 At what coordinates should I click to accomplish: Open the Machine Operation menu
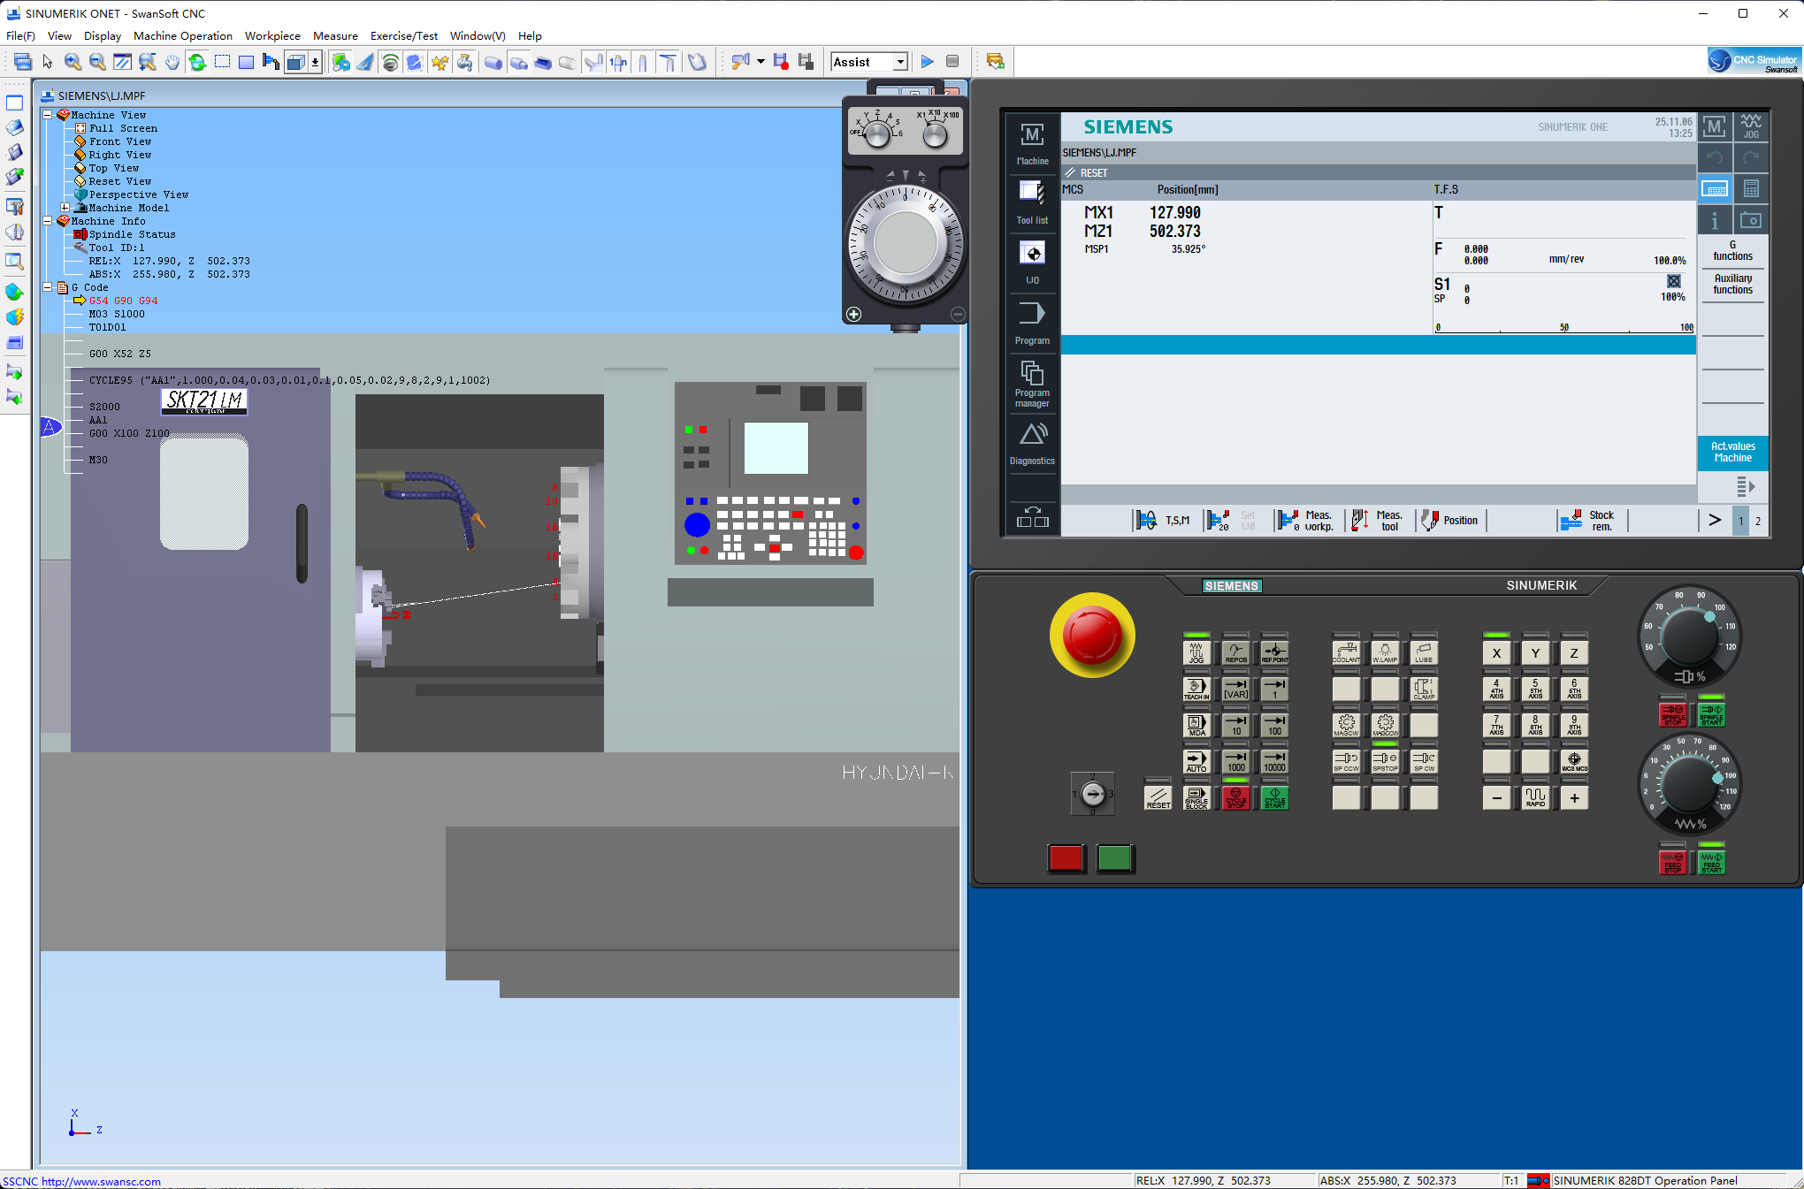tap(182, 36)
